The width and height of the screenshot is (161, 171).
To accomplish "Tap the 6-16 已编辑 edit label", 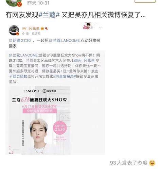I will [31, 33].
